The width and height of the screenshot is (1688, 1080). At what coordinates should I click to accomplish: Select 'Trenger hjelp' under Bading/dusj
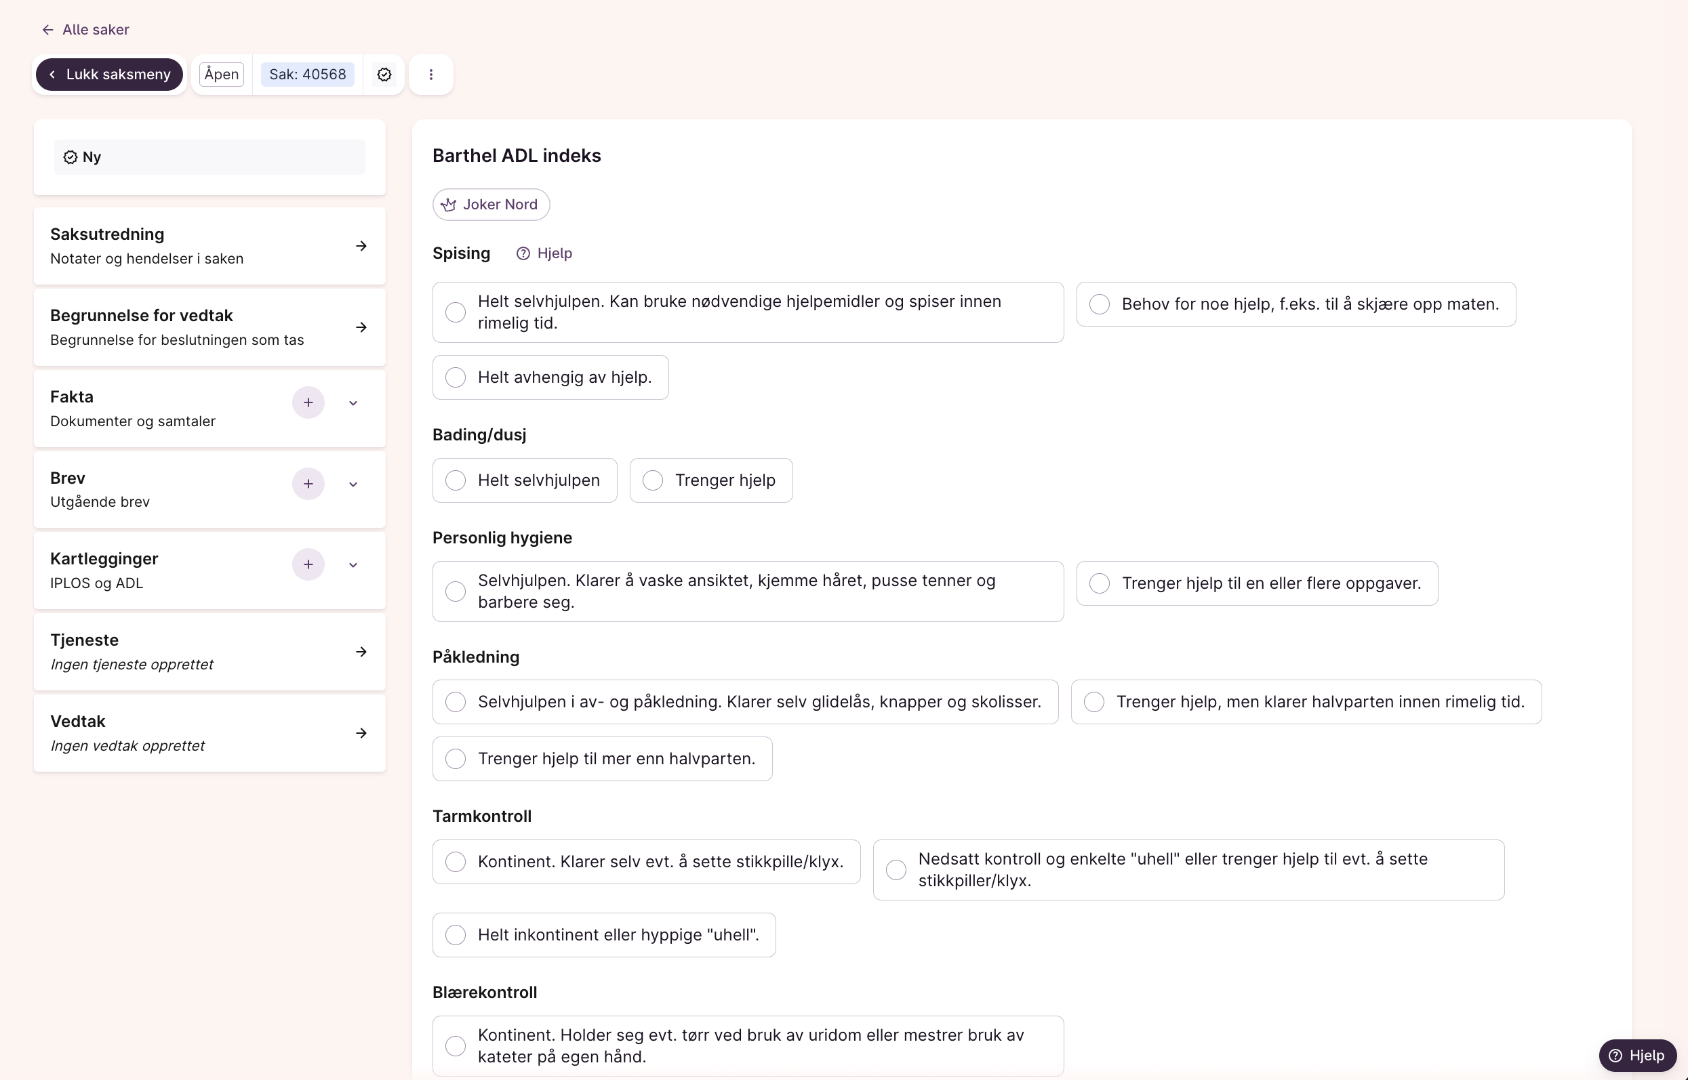654,480
